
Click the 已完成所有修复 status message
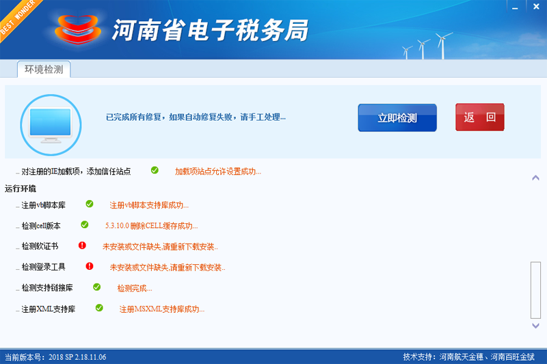click(x=196, y=117)
